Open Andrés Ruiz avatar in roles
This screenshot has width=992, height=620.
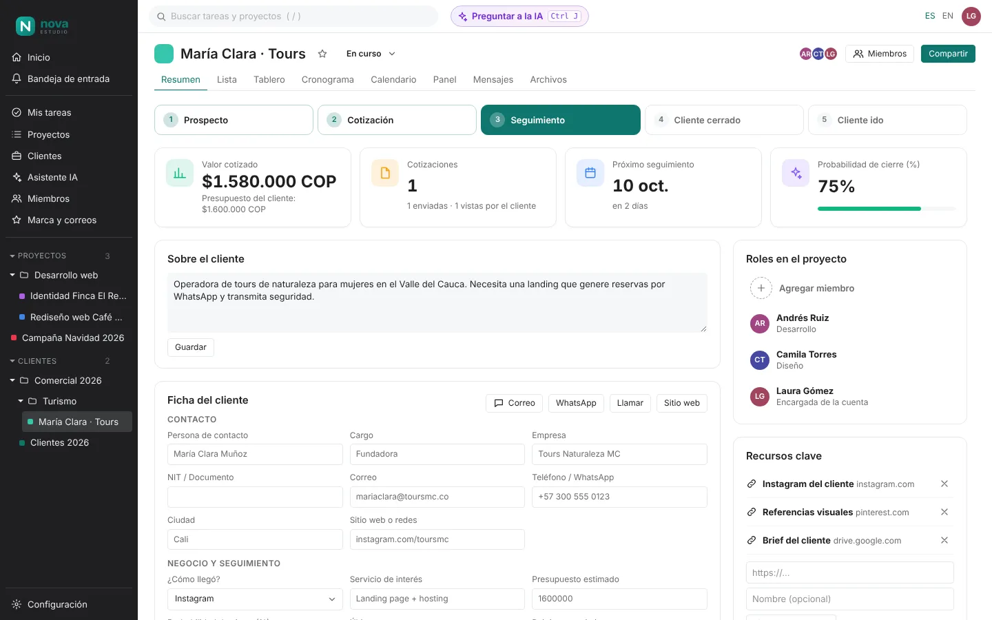click(760, 323)
